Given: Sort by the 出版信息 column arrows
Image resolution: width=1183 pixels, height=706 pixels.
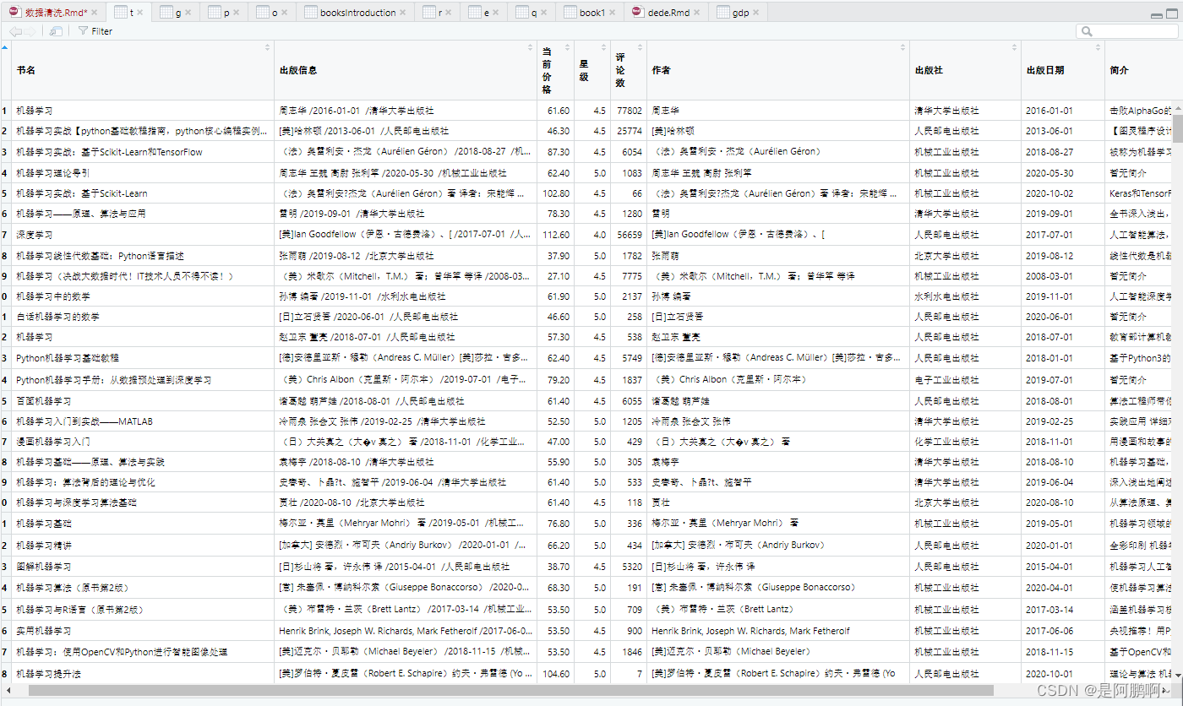Looking at the screenshot, I should tap(530, 47).
